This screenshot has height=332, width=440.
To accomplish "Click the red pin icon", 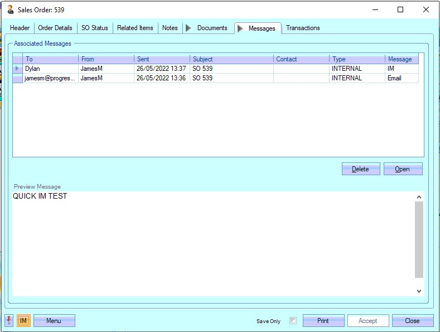I will tap(9, 321).
